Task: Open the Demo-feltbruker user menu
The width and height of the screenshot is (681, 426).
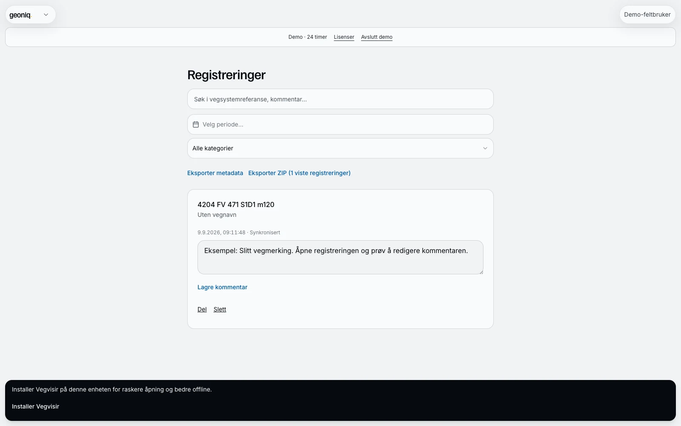Action: click(x=647, y=14)
